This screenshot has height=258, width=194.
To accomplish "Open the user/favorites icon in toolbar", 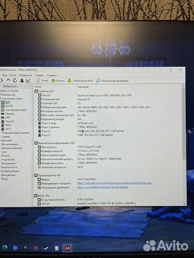I will (x=22, y=80).
